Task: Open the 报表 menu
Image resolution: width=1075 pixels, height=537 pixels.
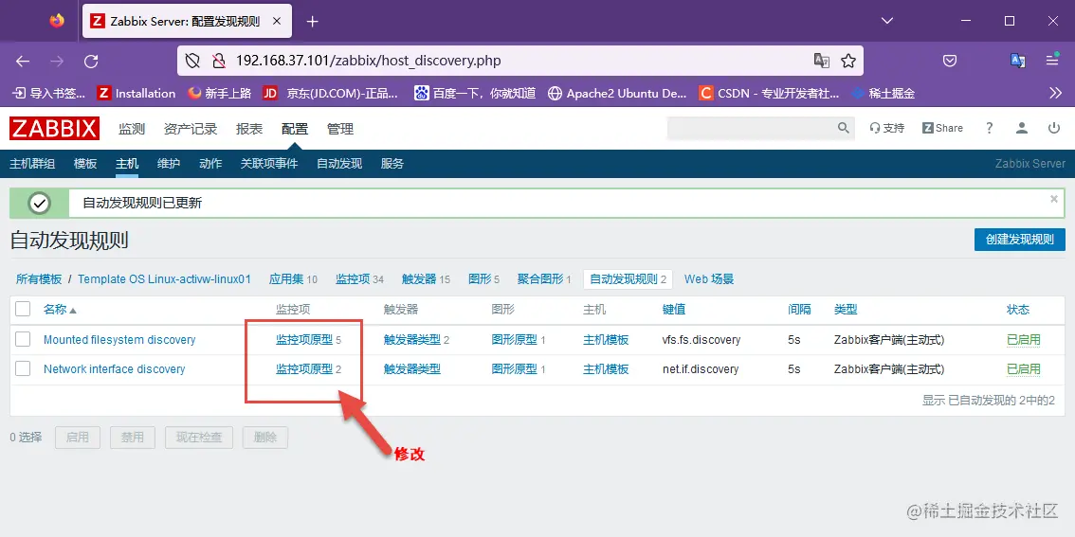Action: click(249, 129)
